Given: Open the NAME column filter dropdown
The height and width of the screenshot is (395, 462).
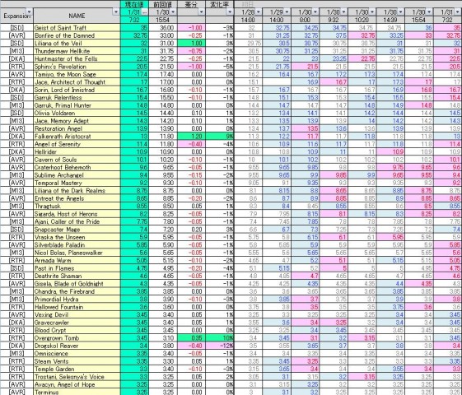Looking at the screenshot, I should (x=116, y=12).
